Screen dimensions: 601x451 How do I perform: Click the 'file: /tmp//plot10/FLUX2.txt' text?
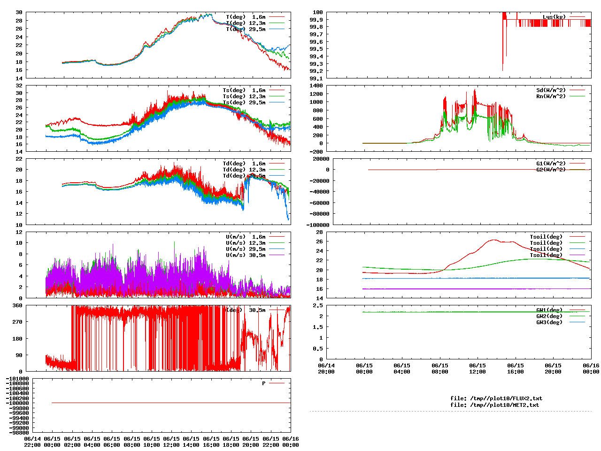tap(496, 398)
